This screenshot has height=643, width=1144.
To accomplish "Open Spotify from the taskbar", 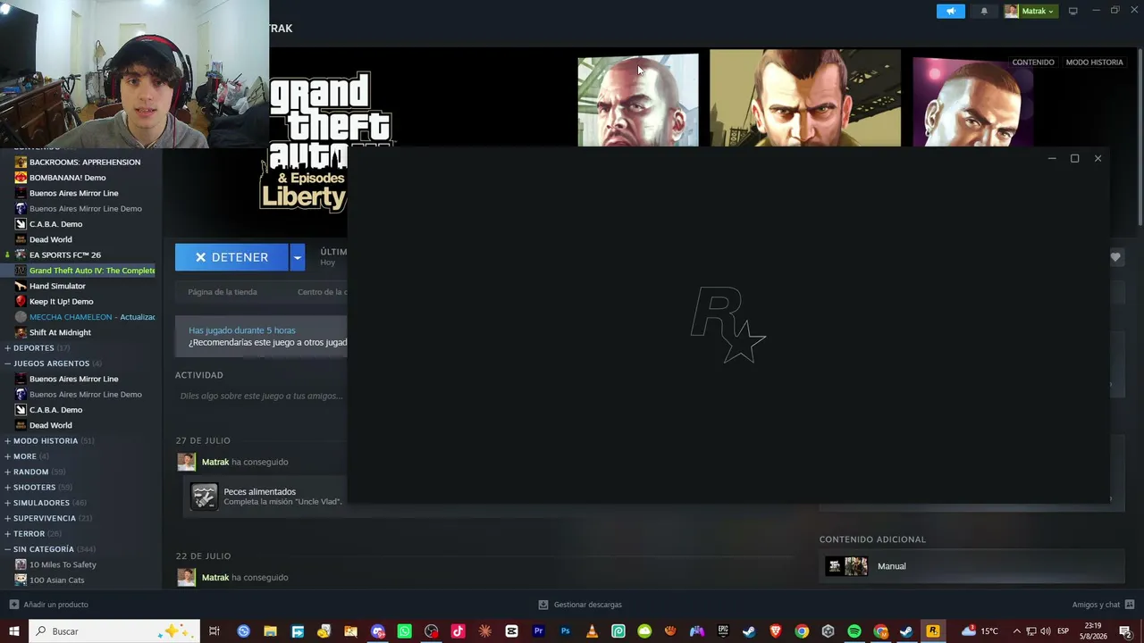I will pyautogui.click(x=854, y=631).
